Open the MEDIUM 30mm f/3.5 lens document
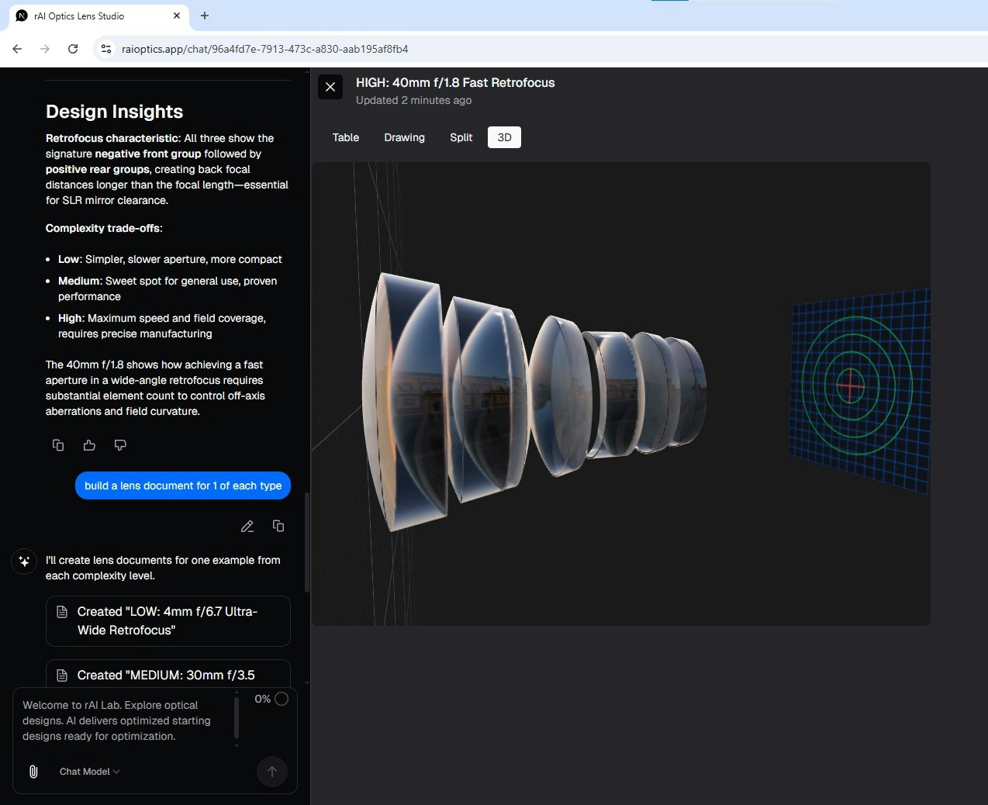This screenshot has height=805, width=988. point(168,675)
